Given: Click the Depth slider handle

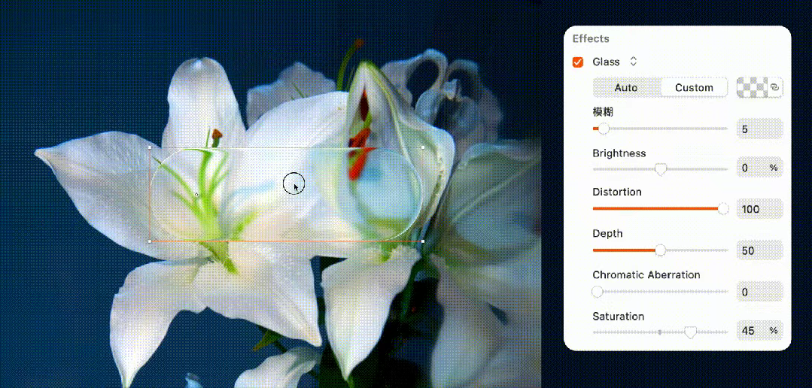Looking at the screenshot, I should [x=661, y=250].
